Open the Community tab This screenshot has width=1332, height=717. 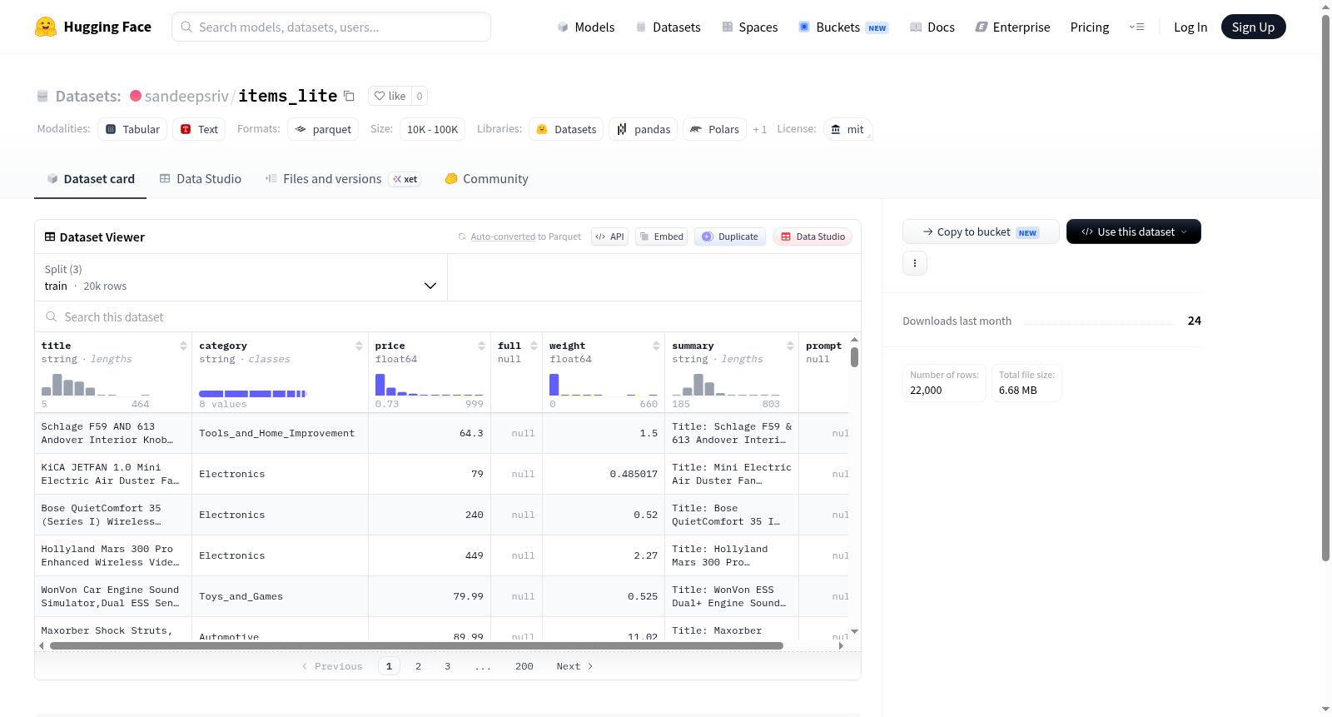click(x=486, y=179)
